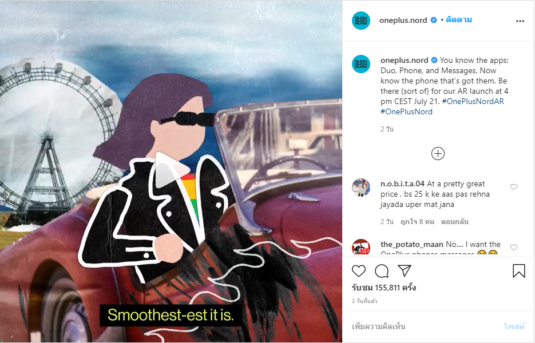Open the three-dot more options menu
The height and width of the screenshot is (343, 535).
point(520,21)
